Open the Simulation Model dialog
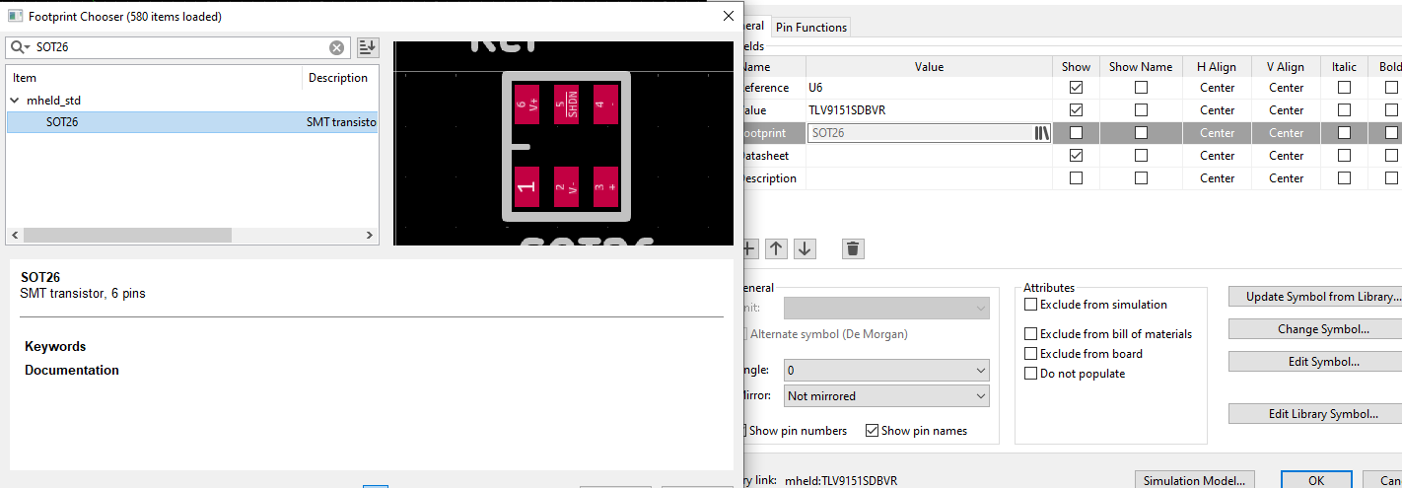 (x=1195, y=480)
